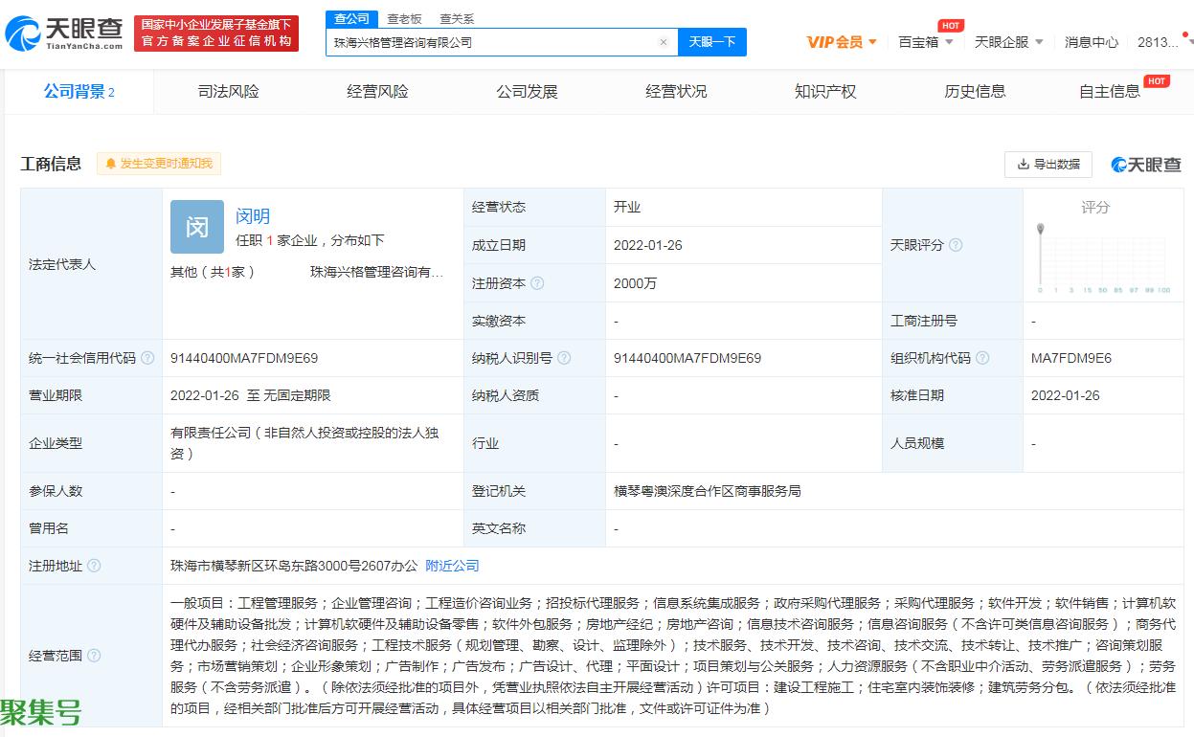Click help icon next to 经营范围
The height and width of the screenshot is (737, 1194).
tap(94, 656)
